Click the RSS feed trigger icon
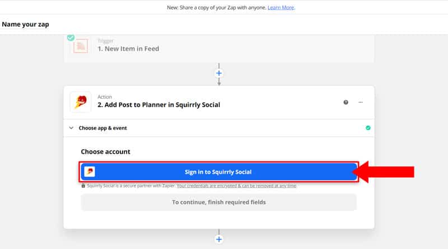 pyautogui.click(x=81, y=46)
